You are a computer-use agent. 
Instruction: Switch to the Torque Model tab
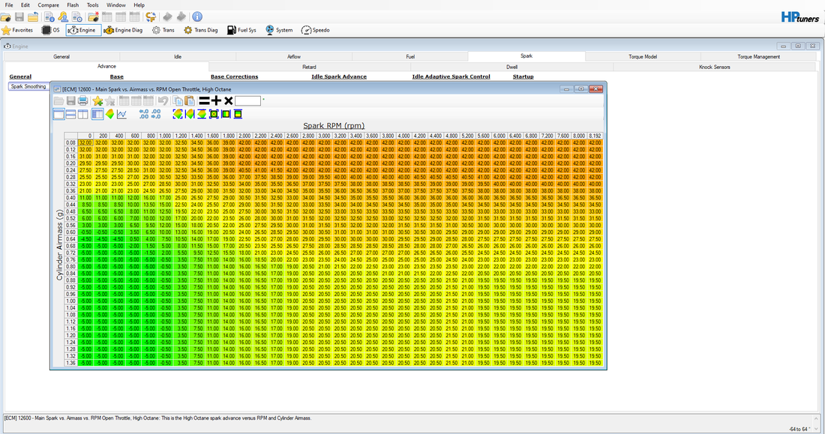pos(643,56)
